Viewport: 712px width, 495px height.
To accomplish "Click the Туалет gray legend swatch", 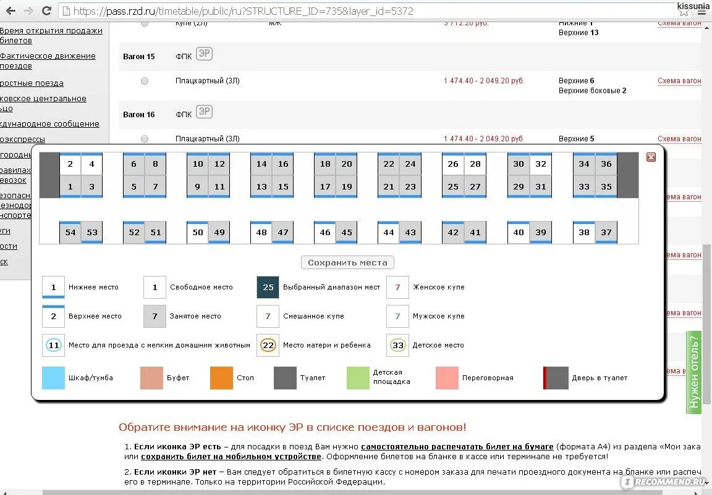I will tap(285, 378).
